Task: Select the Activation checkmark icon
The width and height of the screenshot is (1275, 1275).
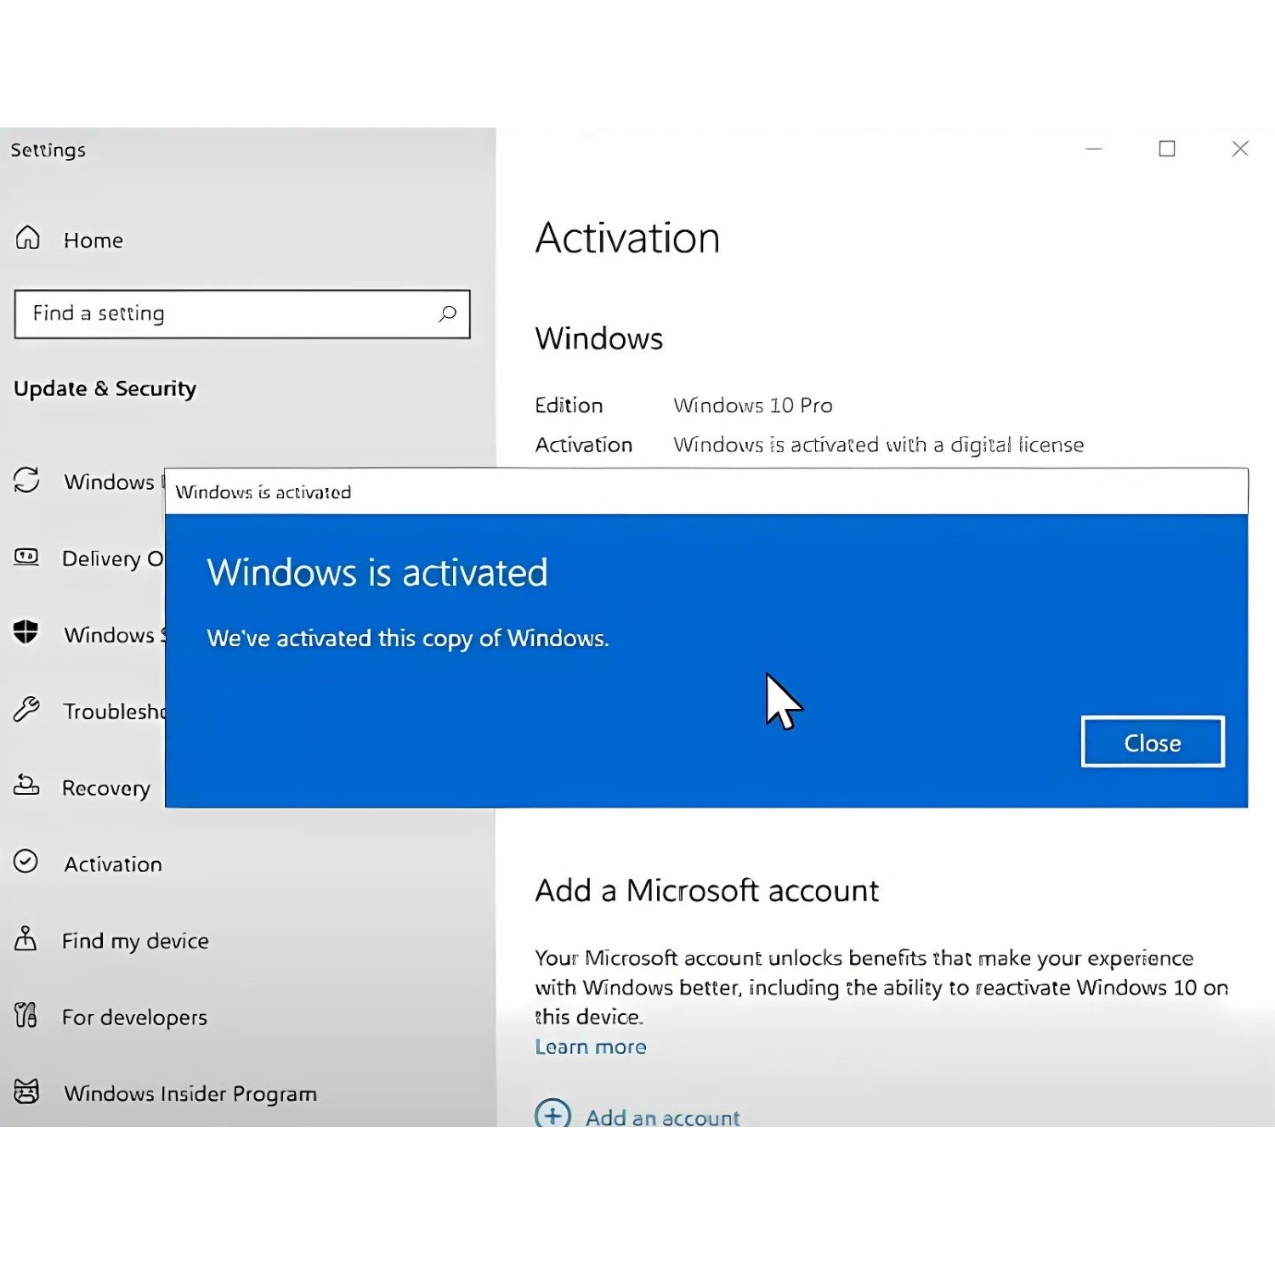Action: pos(25,864)
